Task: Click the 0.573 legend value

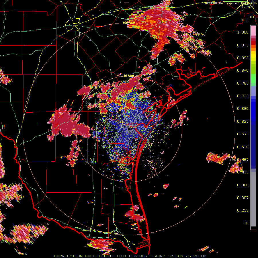Action: tap(243, 134)
